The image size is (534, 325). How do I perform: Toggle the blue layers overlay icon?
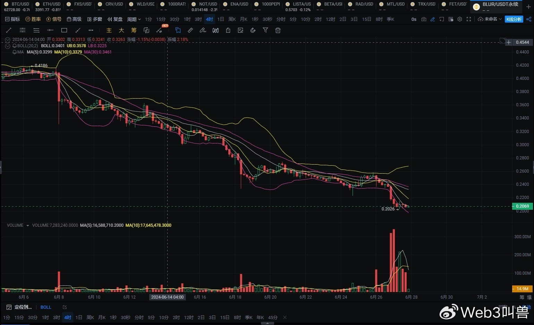point(178,30)
